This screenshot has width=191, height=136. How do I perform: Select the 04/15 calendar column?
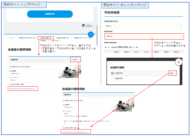pos(116,52)
